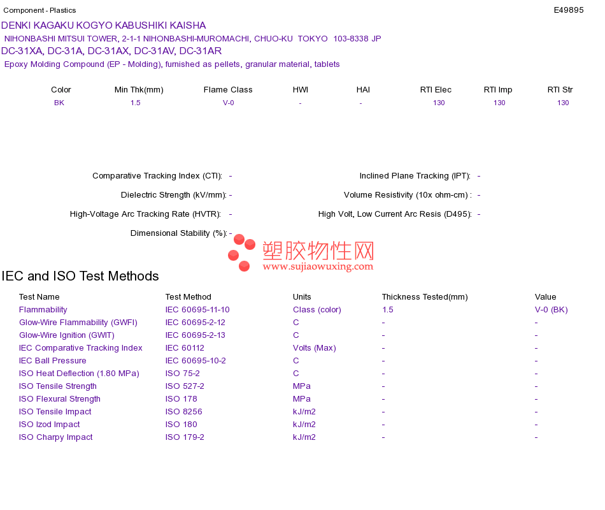Click the HAI column header
605x510 pixels.
coord(363,90)
